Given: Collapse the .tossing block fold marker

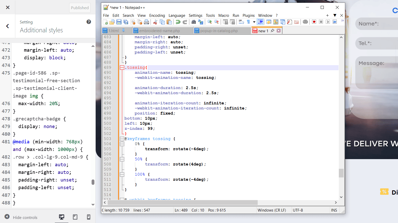Looking at the screenshot, I should (122, 67).
